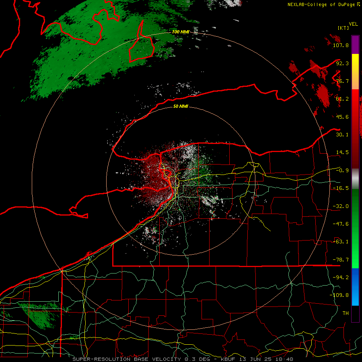Click the -63.1 velocity scale value
Image resolution: width=362 pixels, height=362 pixels.
point(341,242)
